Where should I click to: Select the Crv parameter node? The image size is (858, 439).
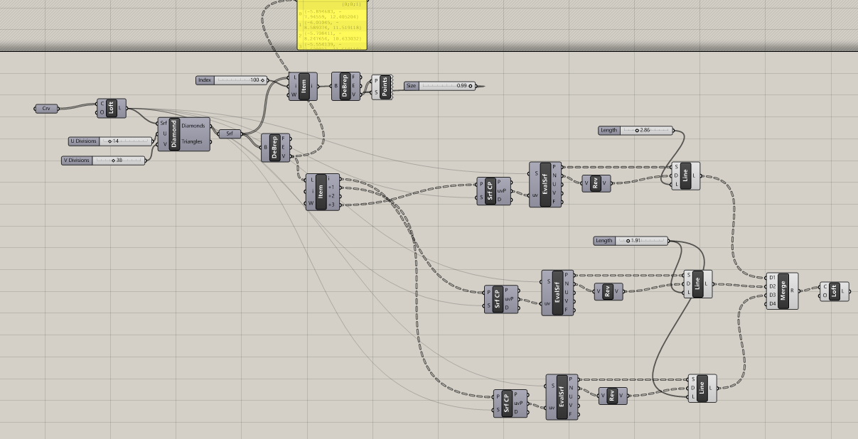[x=46, y=109]
